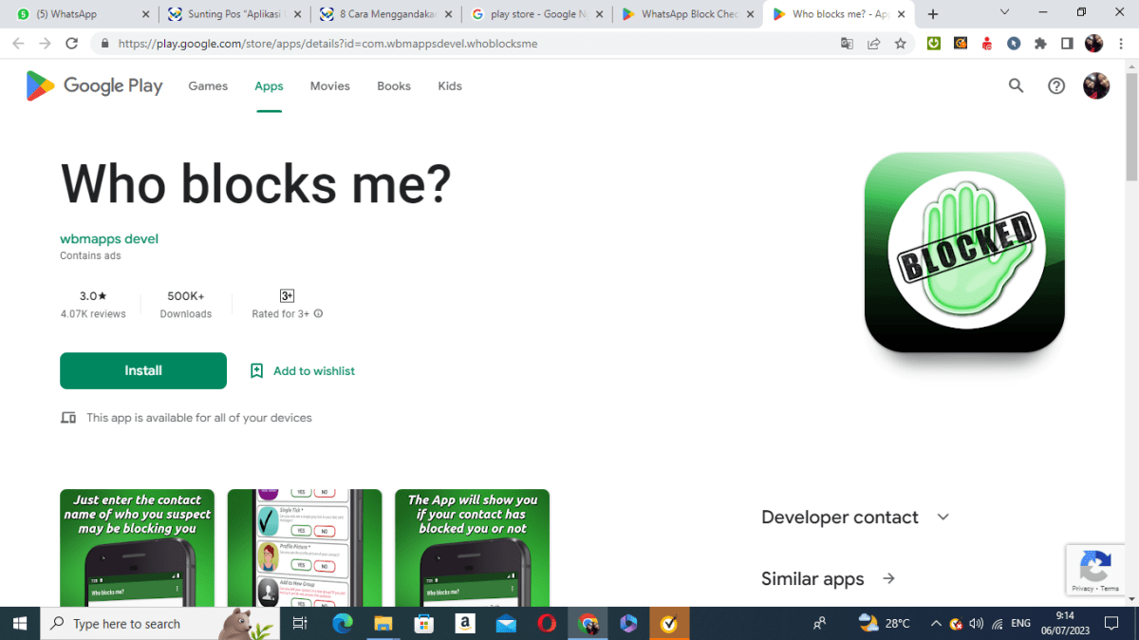1139x640 pixels.
Task: Go back to the previous page
Action: click(18, 43)
